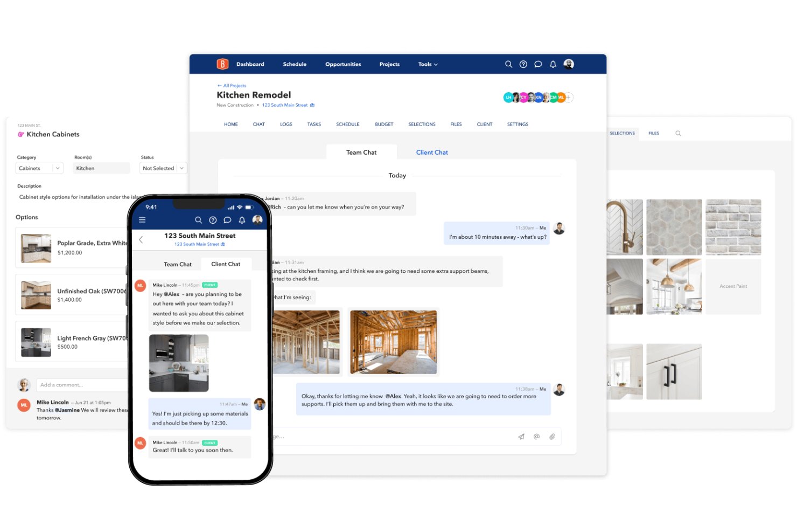
Task: Expand the Tools dropdown menu
Action: coord(428,64)
